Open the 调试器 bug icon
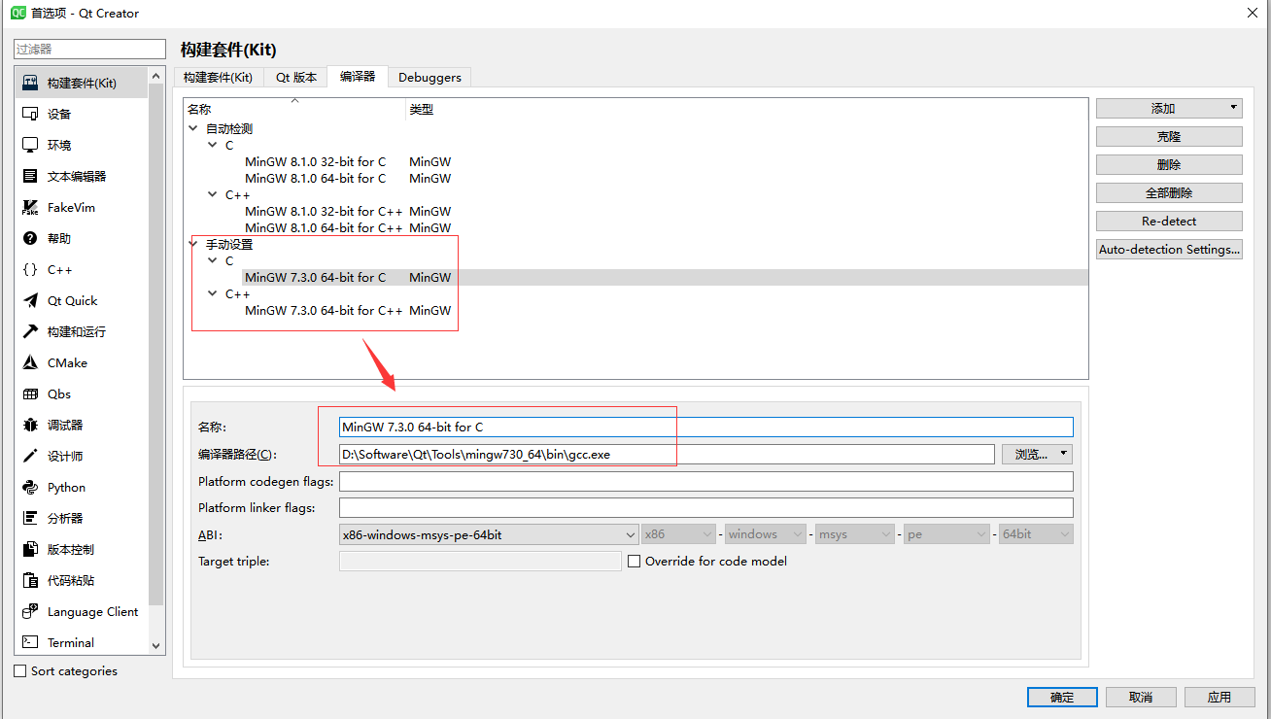Screen dimensions: 1271x719 [x=30, y=425]
